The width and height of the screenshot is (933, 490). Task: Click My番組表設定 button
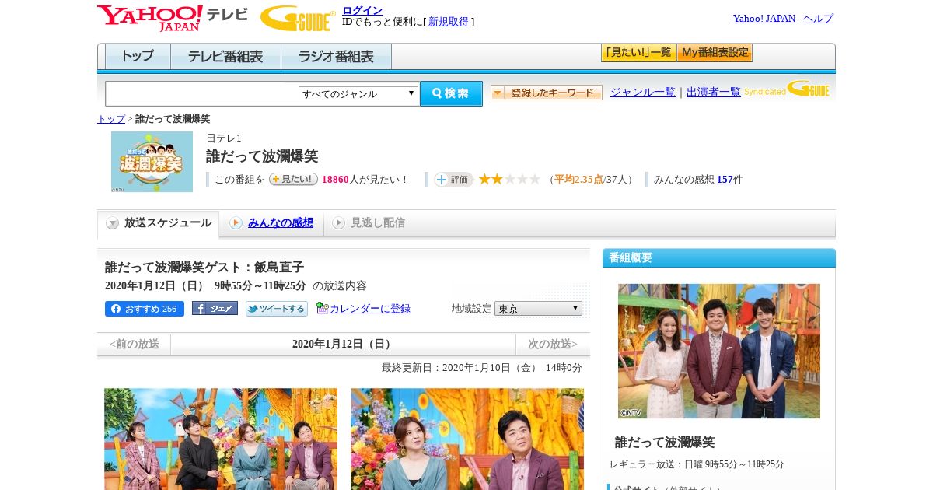pyautogui.click(x=715, y=53)
